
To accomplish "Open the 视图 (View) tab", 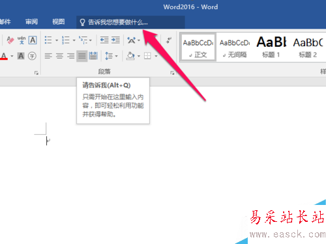I will pyautogui.click(x=59, y=22).
